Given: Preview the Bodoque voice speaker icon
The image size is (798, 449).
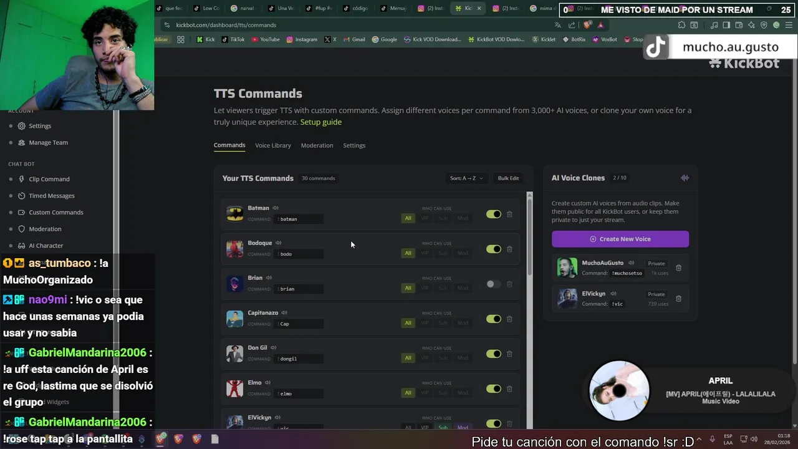Looking at the screenshot, I should coord(279,243).
